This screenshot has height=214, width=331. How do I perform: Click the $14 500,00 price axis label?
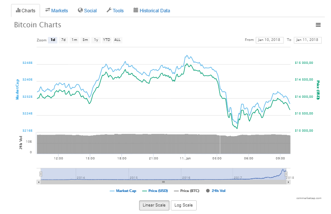pyautogui.click(x=304, y=80)
